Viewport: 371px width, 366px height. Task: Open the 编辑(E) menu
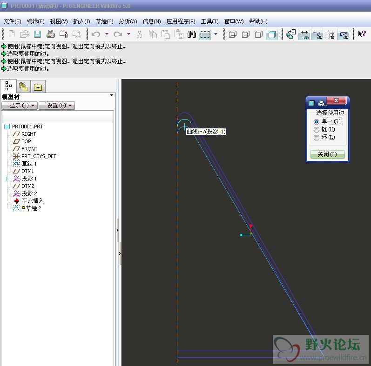[x=35, y=21]
